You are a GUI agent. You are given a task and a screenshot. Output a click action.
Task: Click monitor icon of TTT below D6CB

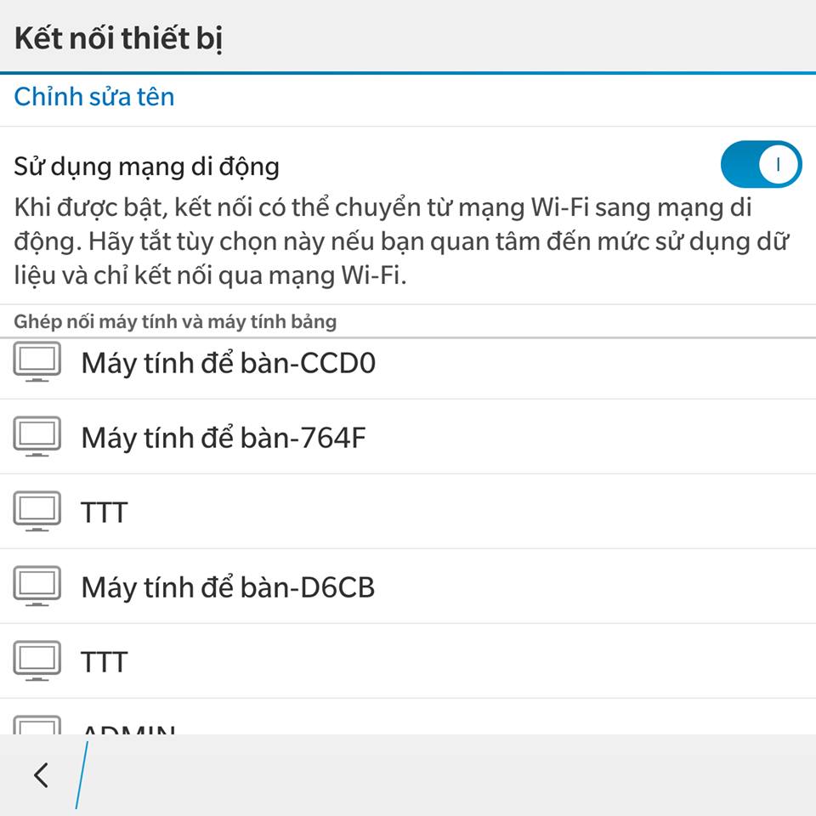37,661
